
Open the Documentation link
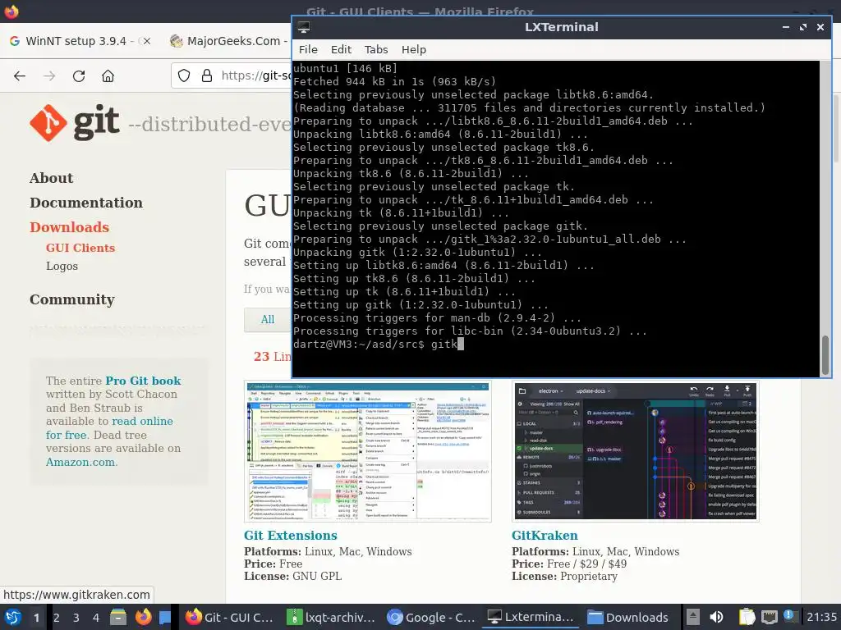pos(86,203)
